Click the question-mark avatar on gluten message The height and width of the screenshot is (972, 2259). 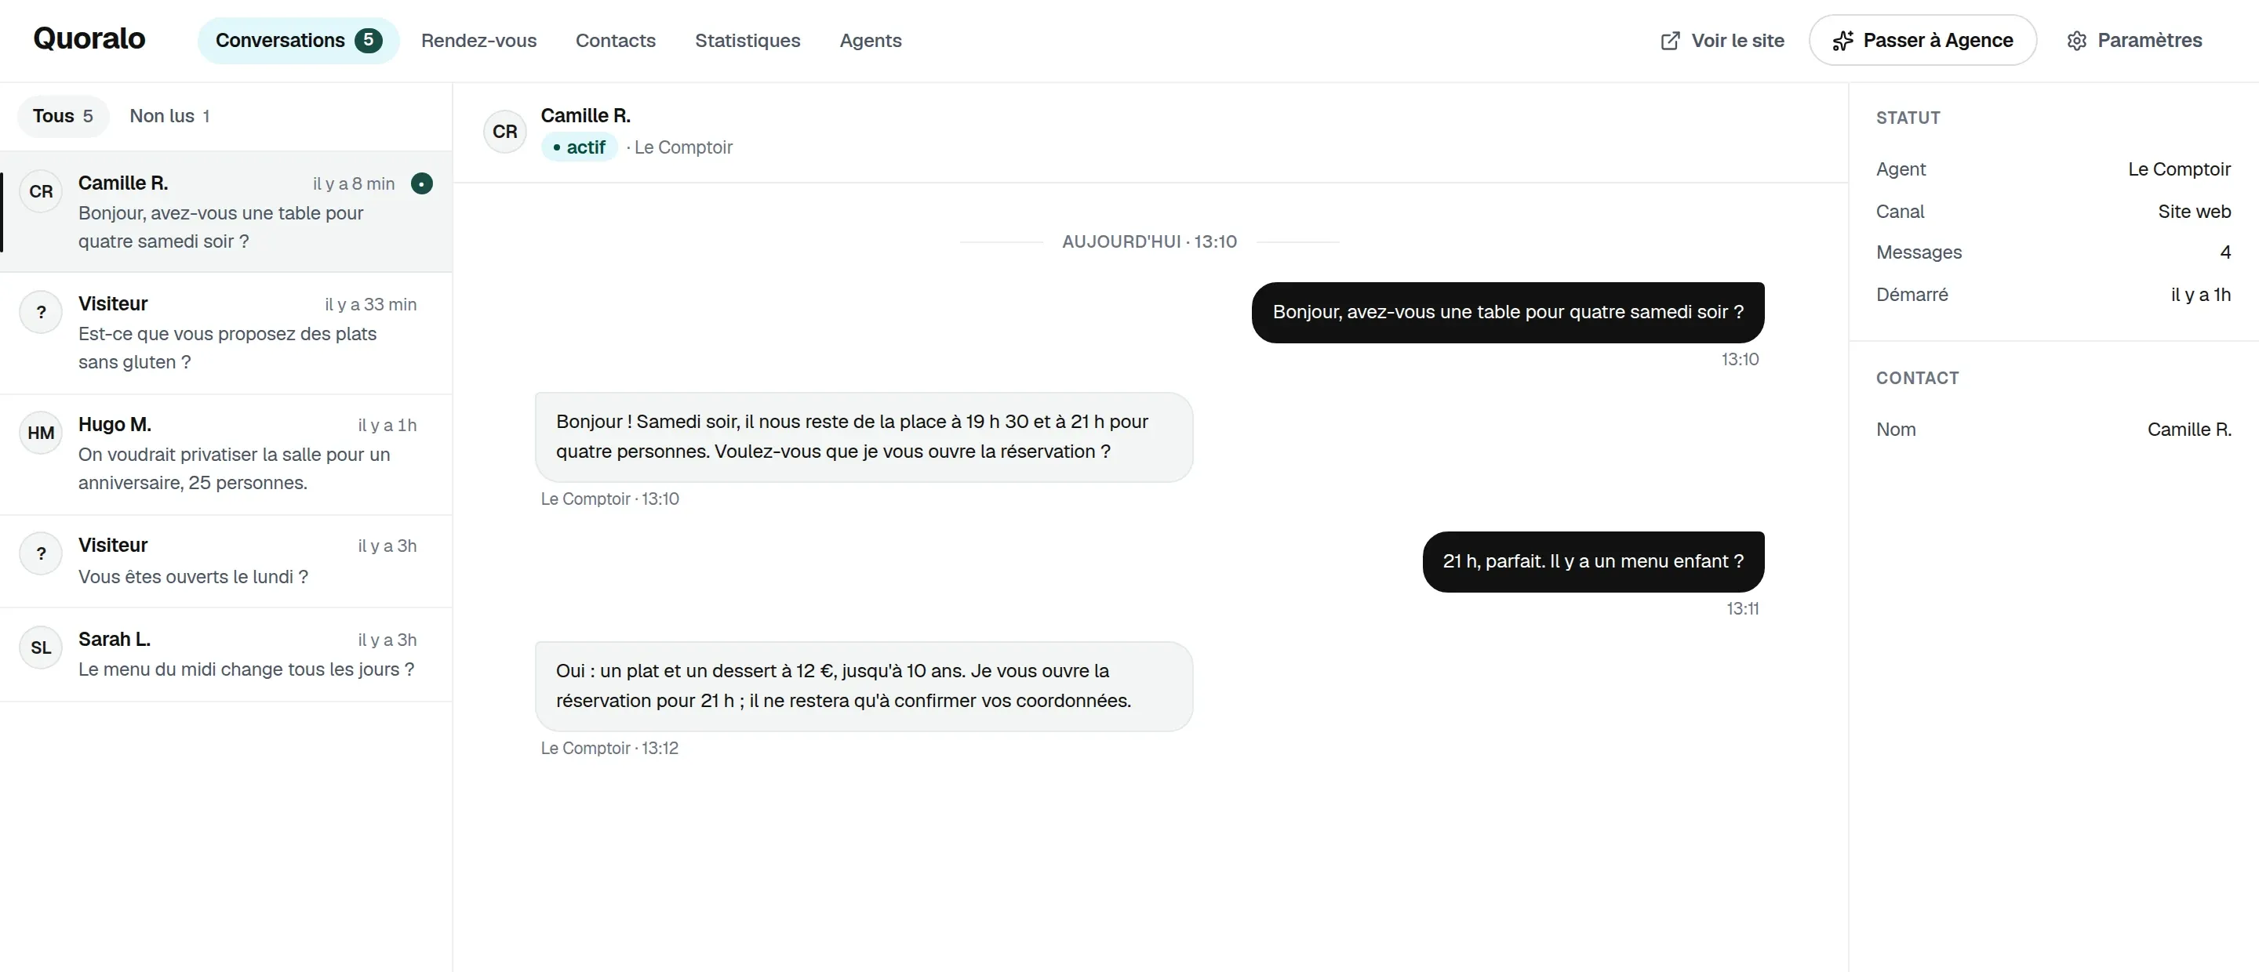tap(42, 312)
